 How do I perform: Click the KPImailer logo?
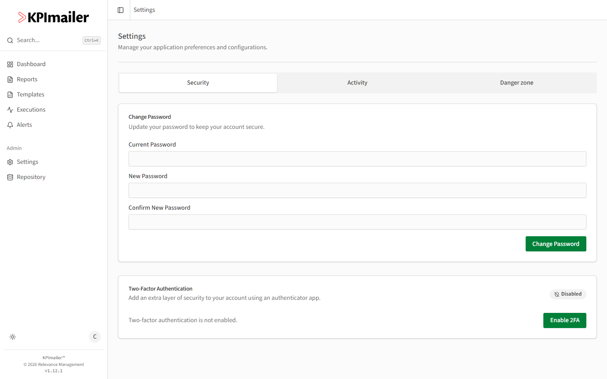point(54,17)
